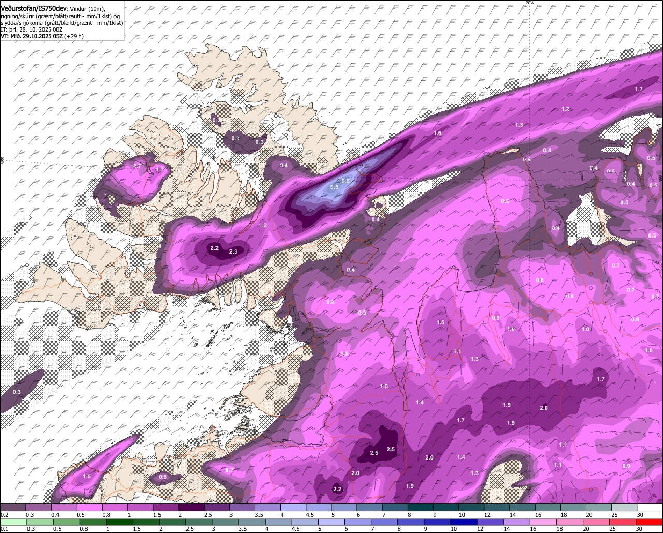Select white upper legend swatch after 30
The width and height of the screenshot is (663, 533).
coord(650,507)
